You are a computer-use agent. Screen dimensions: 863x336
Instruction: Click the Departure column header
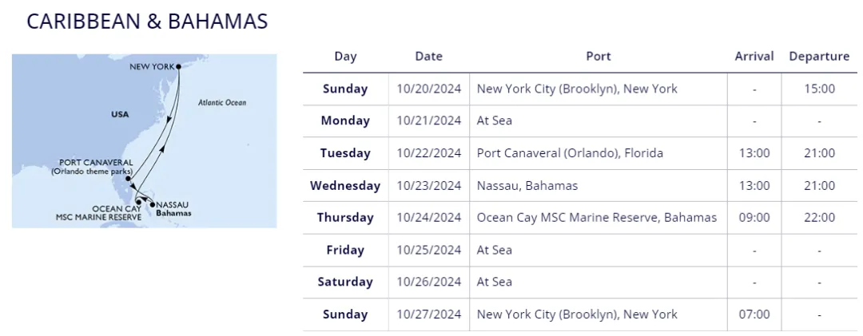819,56
